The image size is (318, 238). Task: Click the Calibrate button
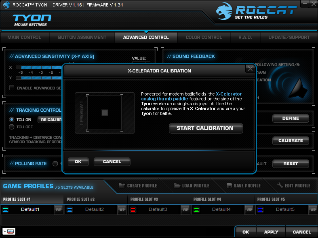291,140
